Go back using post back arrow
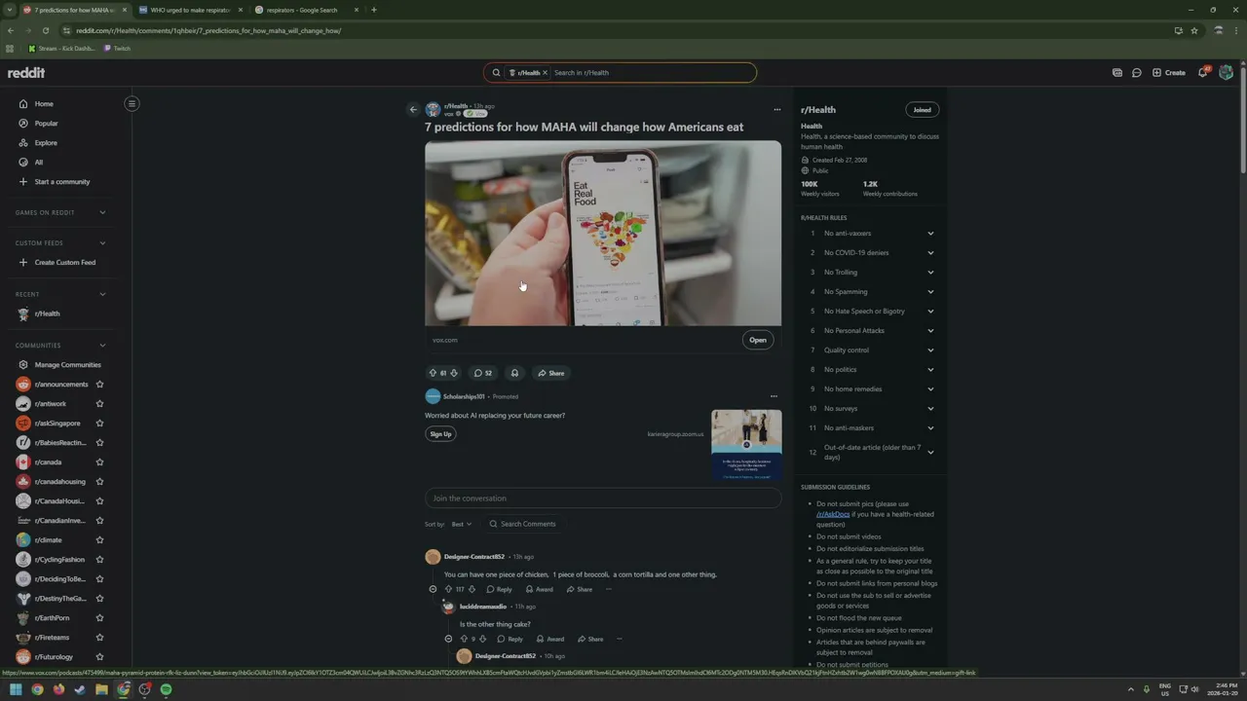The width and height of the screenshot is (1247, 701). (x=413, y=110)
